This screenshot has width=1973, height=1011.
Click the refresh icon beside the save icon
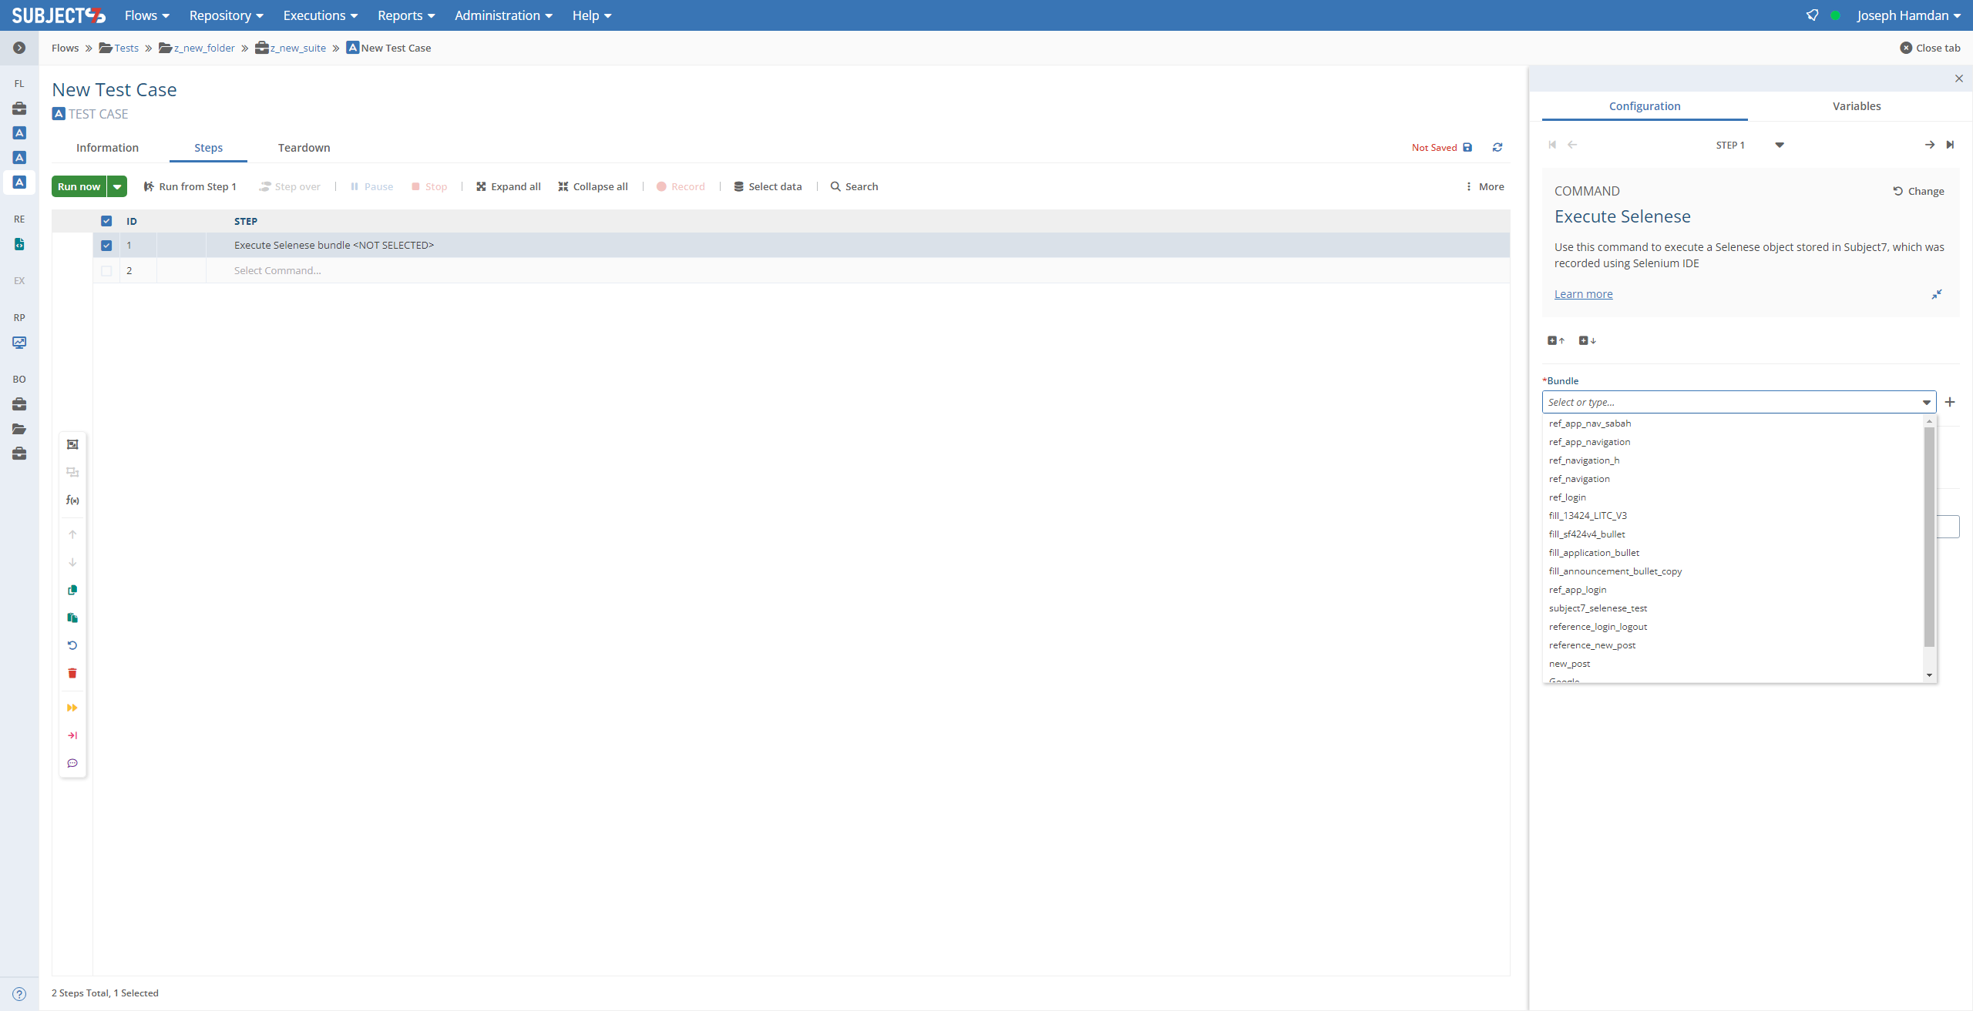click(x=1497, y=147)
